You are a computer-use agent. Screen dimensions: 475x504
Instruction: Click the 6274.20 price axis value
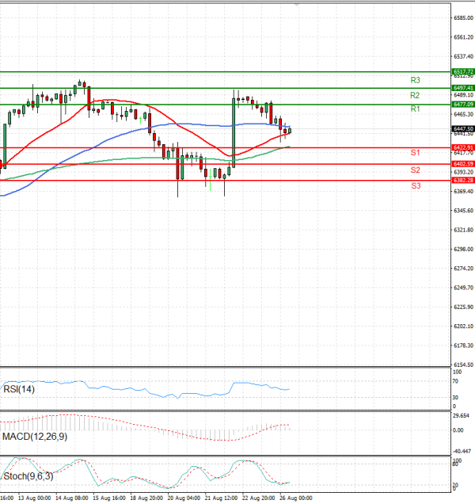coord(463,269)
